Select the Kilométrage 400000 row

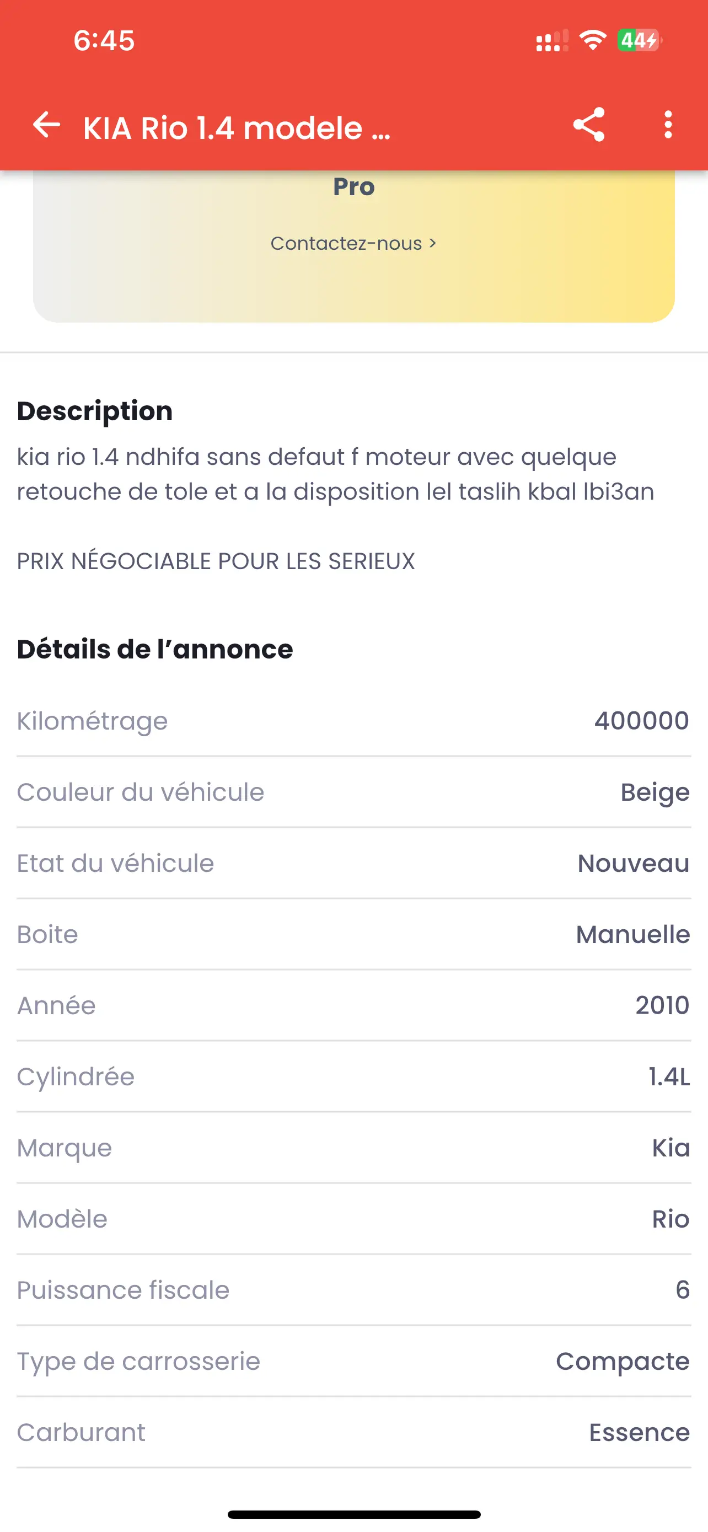tap(353, 721)
